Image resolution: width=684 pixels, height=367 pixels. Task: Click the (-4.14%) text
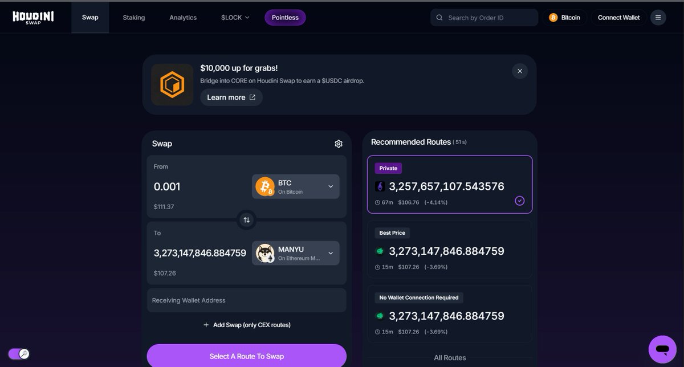click(435, 202)
